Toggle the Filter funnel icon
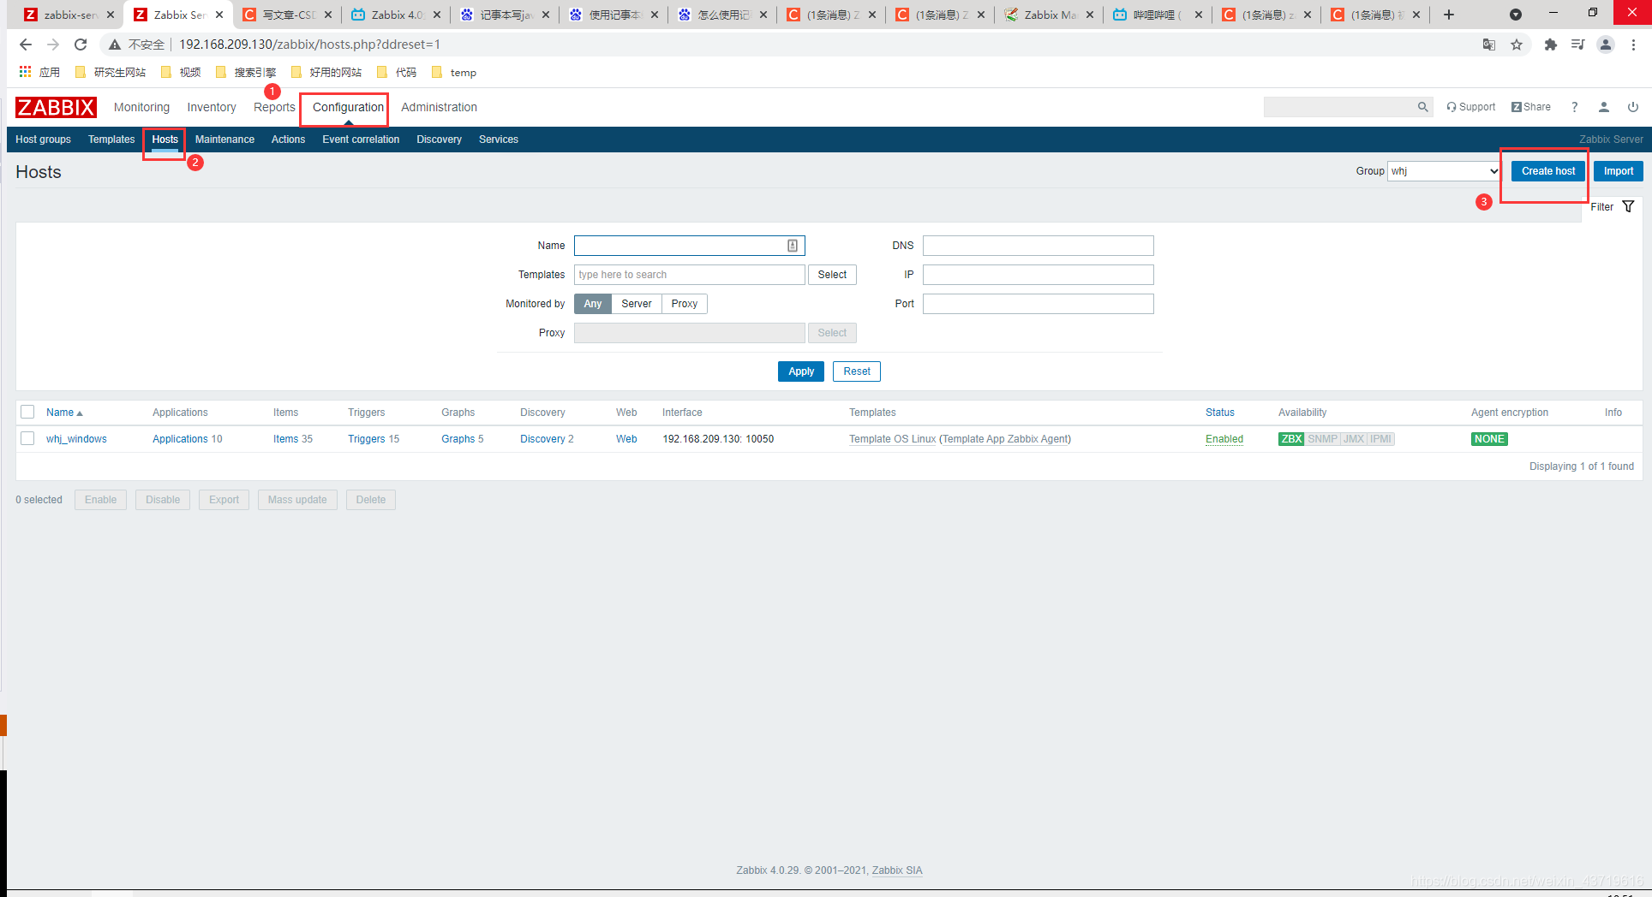1652x897 pixels. click(x=1628, y=206)
